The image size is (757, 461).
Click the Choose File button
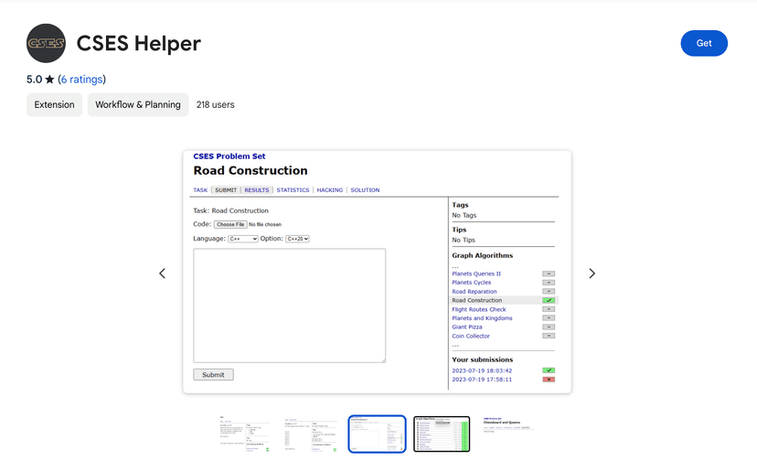tap(230, 224)
